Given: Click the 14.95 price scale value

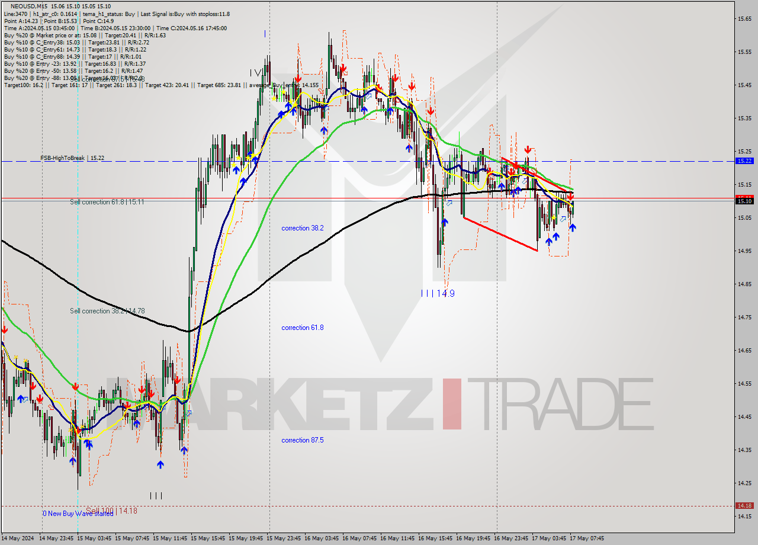Looking at the screenshot, I should click(744, 251).
